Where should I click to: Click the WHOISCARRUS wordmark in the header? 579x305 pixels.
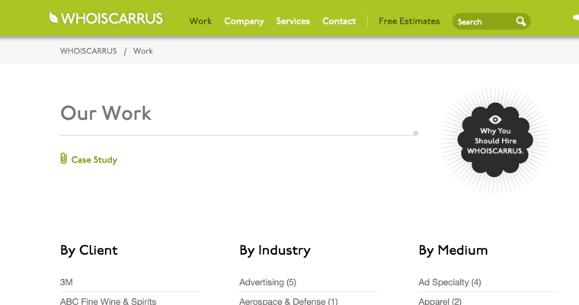coord(113,18)
